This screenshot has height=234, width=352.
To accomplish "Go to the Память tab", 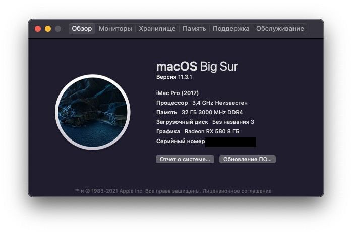I will [x=194, y=29].
